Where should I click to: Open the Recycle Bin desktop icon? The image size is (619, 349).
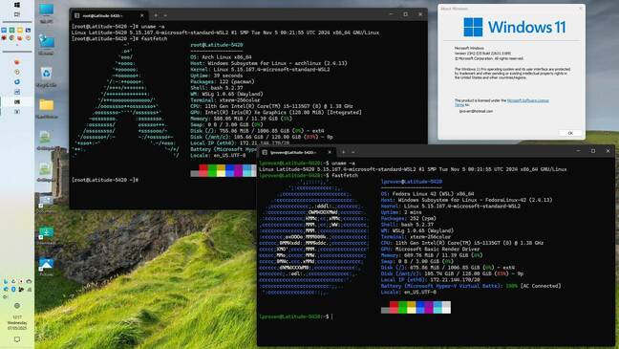[46, 76]
